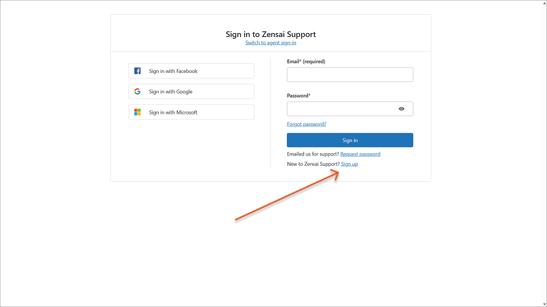Viewport: 547px width, 307px height.
Task: Click the scrollbar down arrow
Action: pos(544,305)
